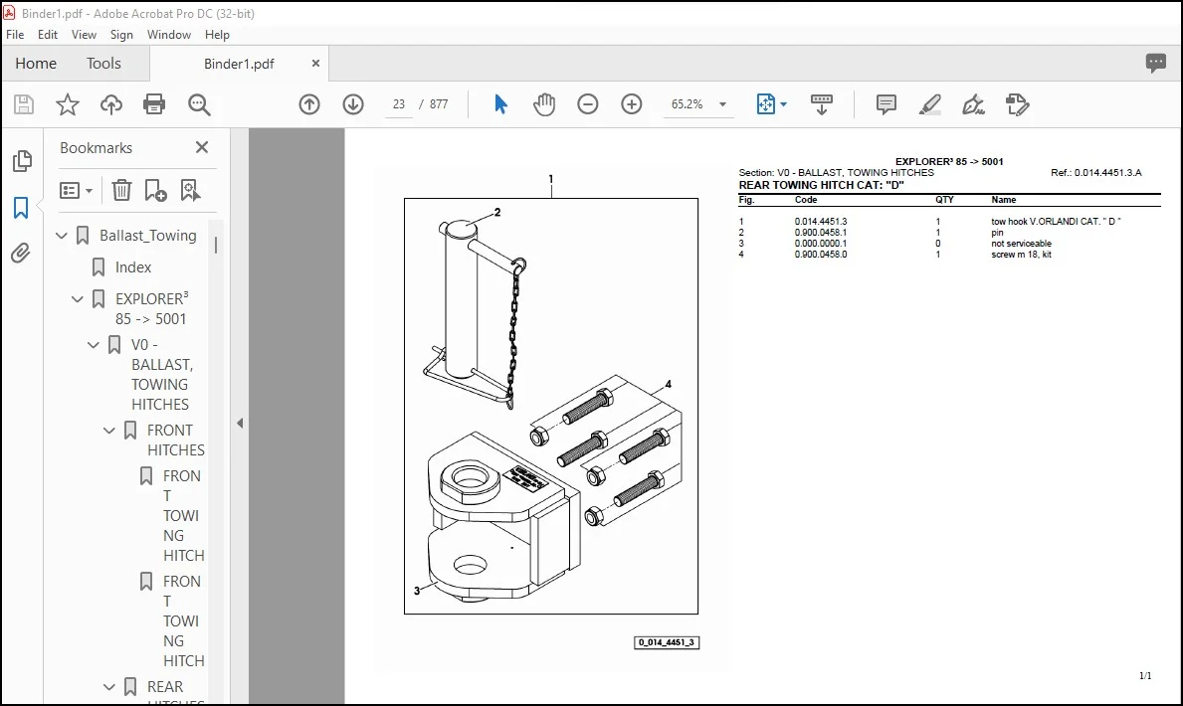This screenshot has height=706, width=1183.
Task: Select the Binder1.pdf document tab
Action: [x=239, y=64]
